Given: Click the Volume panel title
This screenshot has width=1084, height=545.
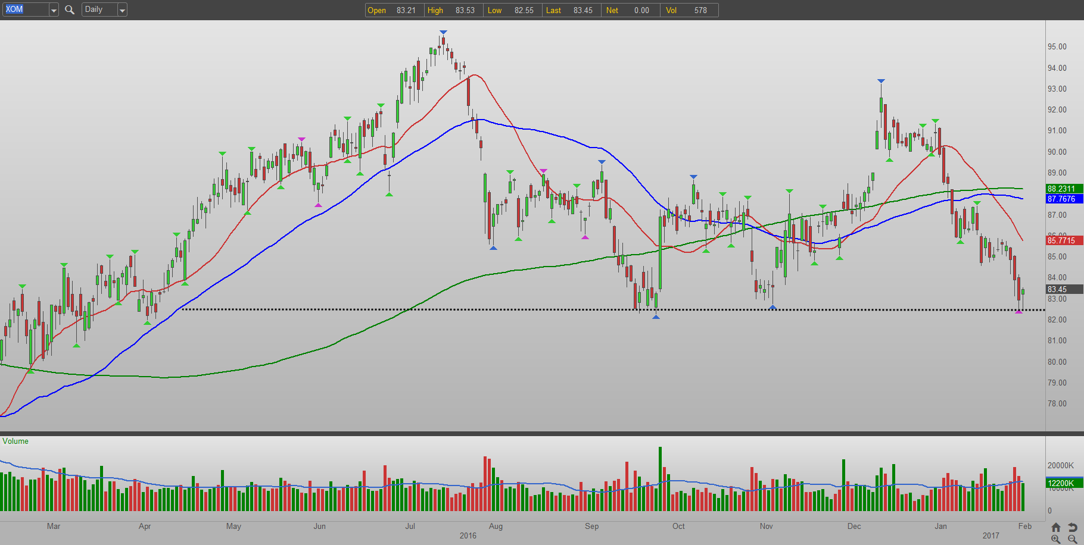Looking at the screenshot, I should [x=15, y=441].
